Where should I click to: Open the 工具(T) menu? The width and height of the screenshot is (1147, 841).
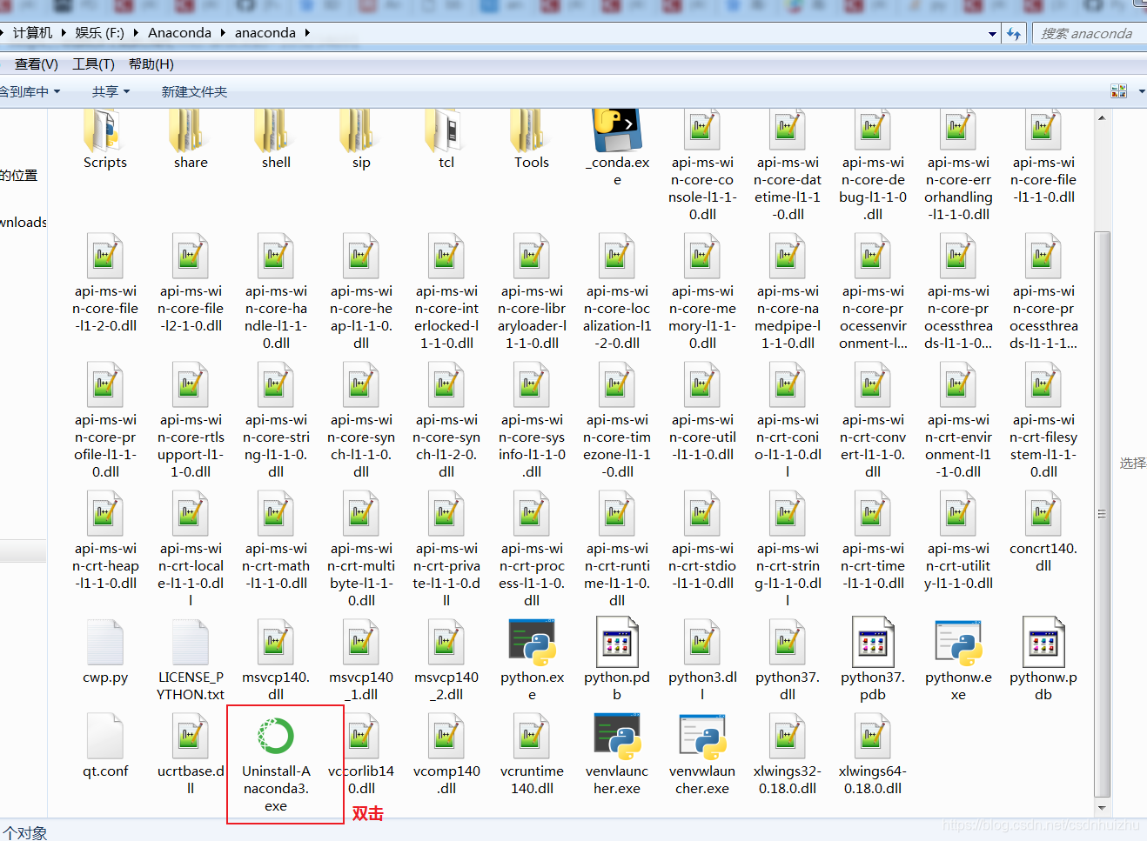[93, 64]
